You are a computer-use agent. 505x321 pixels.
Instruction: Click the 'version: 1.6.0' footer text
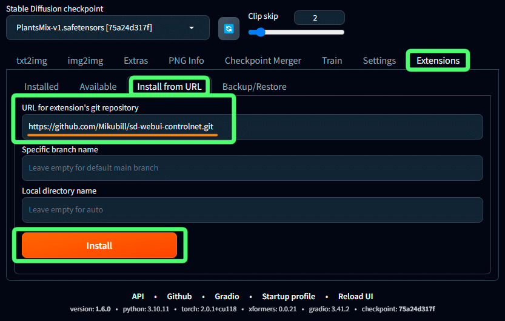(x=90, y=309)
